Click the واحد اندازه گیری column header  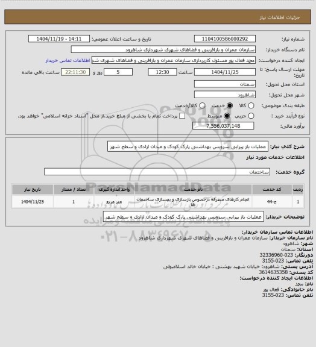pos(114,190)
